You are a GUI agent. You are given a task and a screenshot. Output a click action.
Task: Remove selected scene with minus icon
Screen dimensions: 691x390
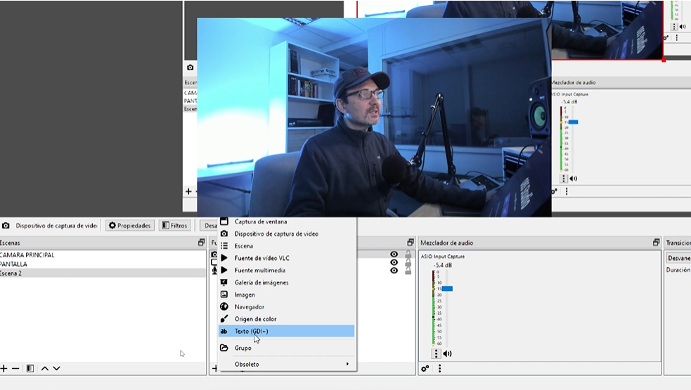pos(15,368)
